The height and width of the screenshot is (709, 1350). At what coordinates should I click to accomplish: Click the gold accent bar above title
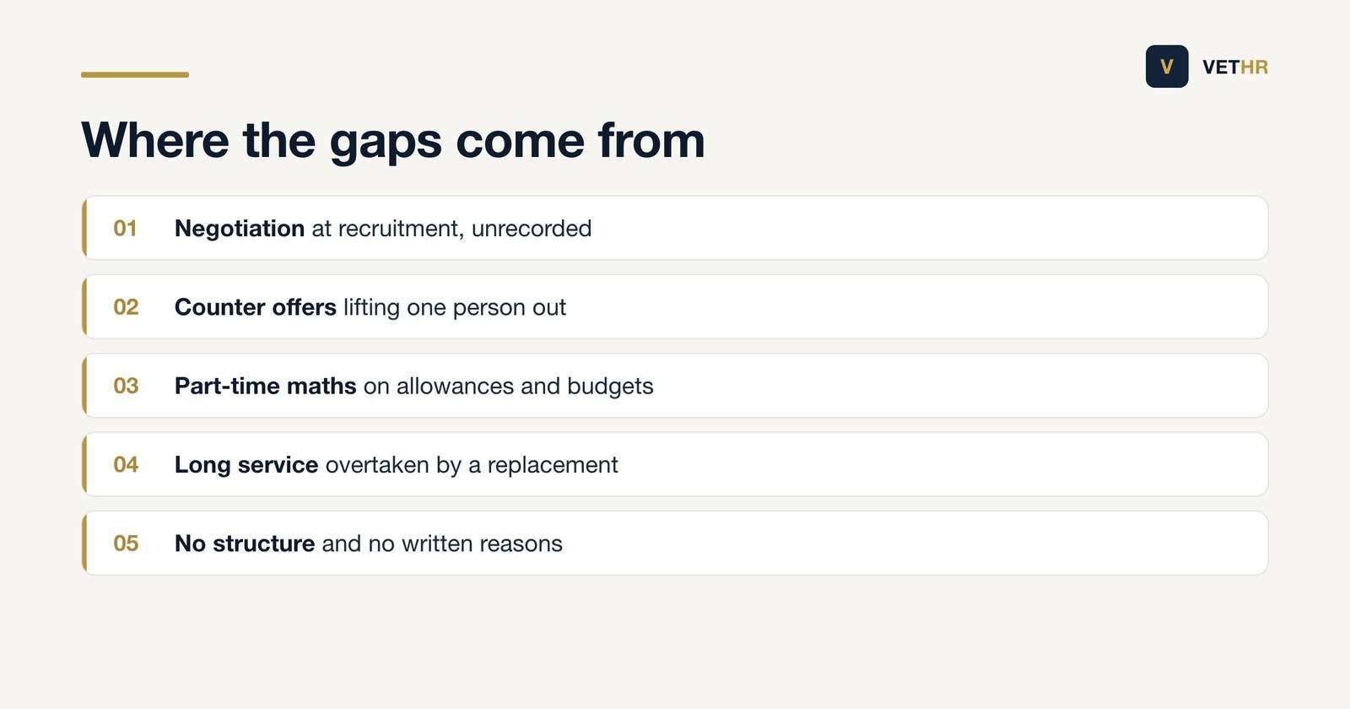click(x=135, y=74)
